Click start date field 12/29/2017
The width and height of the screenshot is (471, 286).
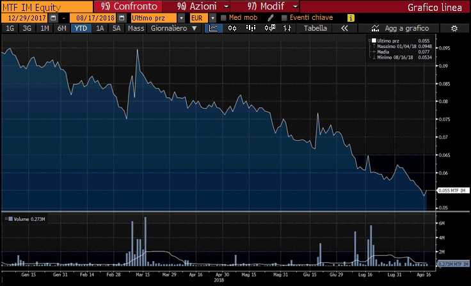[24, 18]
